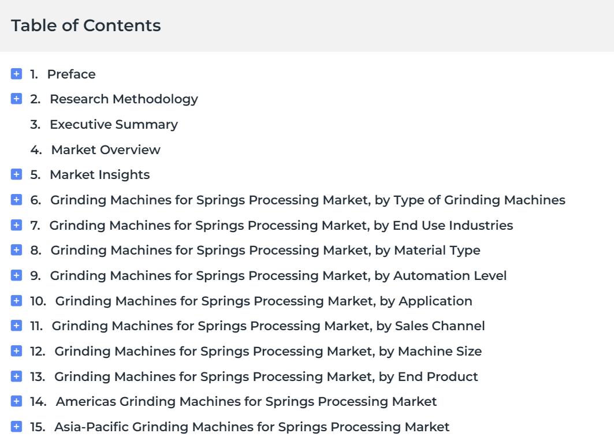Image resolution: width=614 pixels, height=437 pixels.
Task: Expand Research Methodology with its plus icon
Action: (x=16, y=99)
